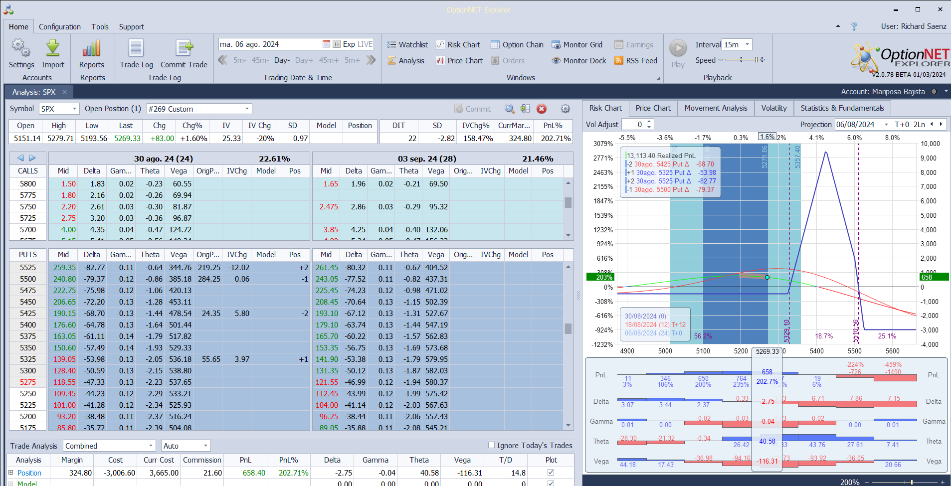Increase the Vol Adjust value
This screenshot has height=486, width=951.
(649, 122)
